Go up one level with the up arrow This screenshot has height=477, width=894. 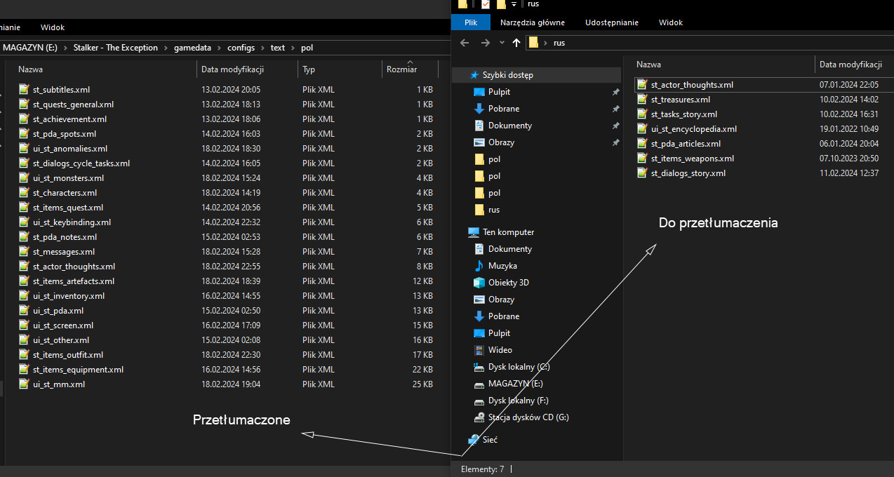516,43
